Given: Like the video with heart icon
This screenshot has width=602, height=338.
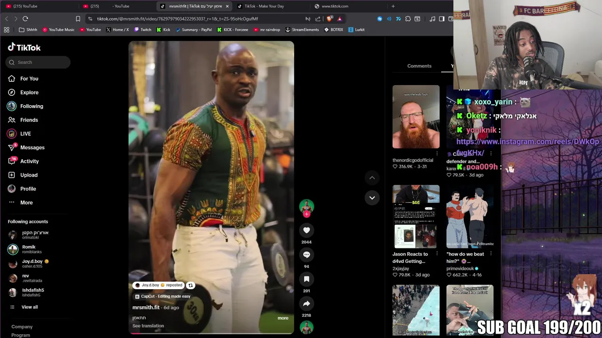Looking at the screenshot, I should click(307, 230).
